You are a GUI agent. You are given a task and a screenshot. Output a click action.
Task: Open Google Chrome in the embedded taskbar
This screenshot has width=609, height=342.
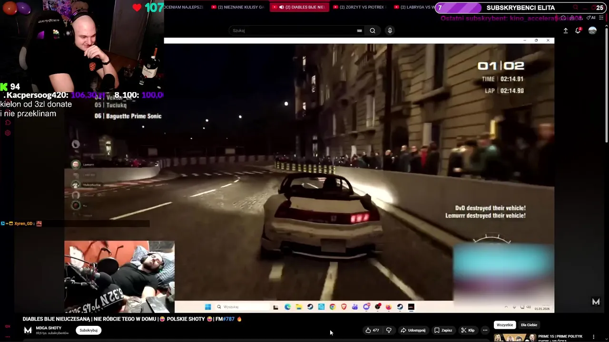[x=333, y=307]
